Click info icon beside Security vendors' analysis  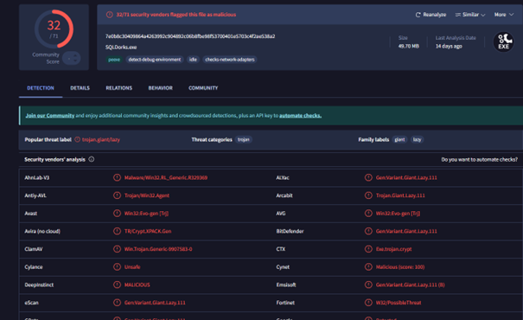pyautogui.click(x=92, y=159)
